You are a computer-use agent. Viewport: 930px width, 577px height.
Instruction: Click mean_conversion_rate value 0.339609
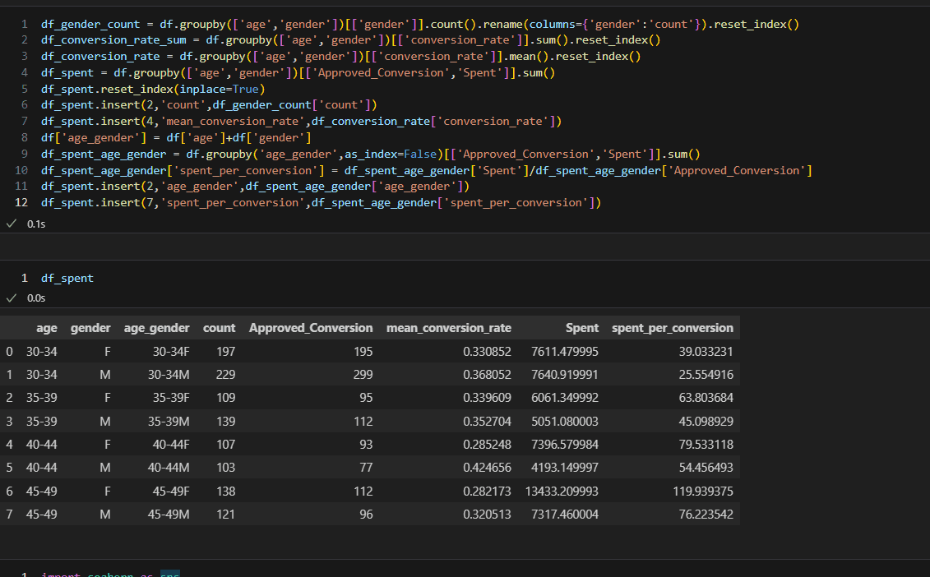click(487, 398)
